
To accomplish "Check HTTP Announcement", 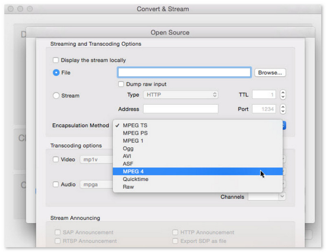I will [175, 232].
